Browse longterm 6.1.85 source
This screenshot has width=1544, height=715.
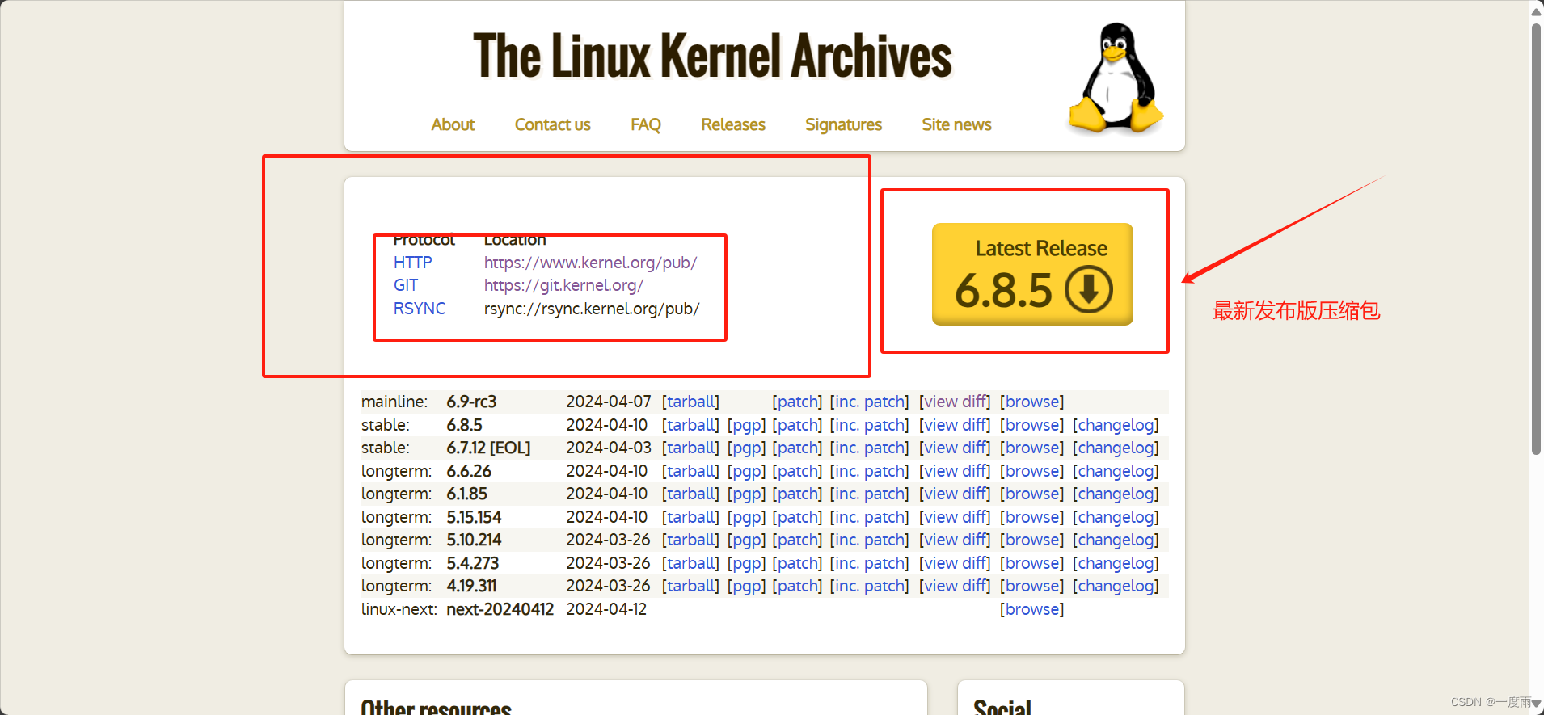click(1032, 494)
